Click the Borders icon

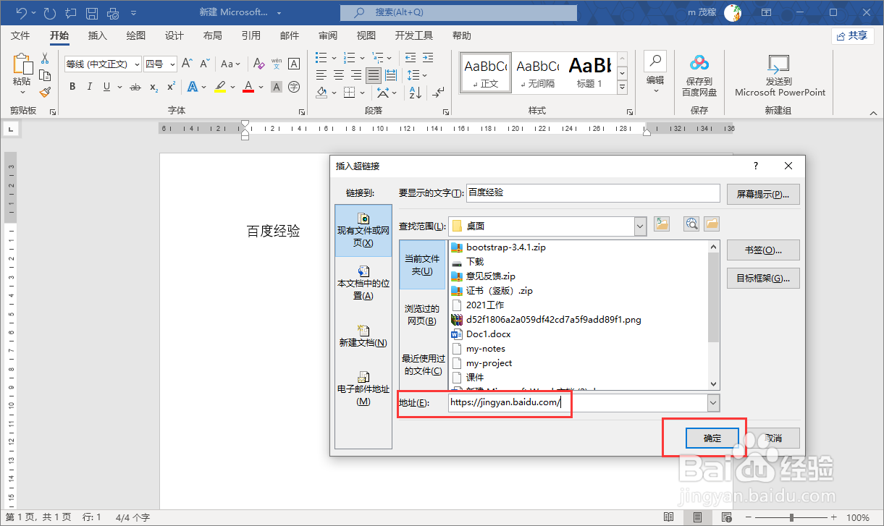click(x=349, y=93)
